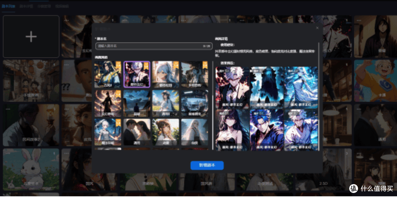Close the new script dialog with X

[317, 28]
